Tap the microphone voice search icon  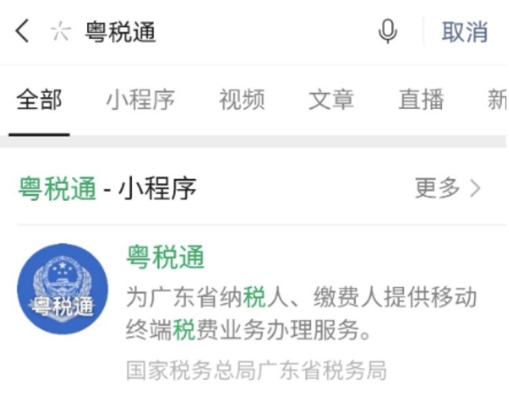(388, 31)
